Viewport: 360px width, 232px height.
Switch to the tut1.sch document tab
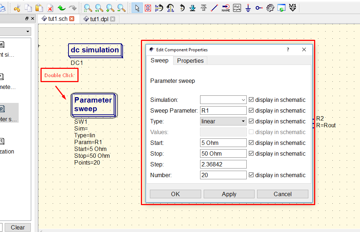pos(58,19)
